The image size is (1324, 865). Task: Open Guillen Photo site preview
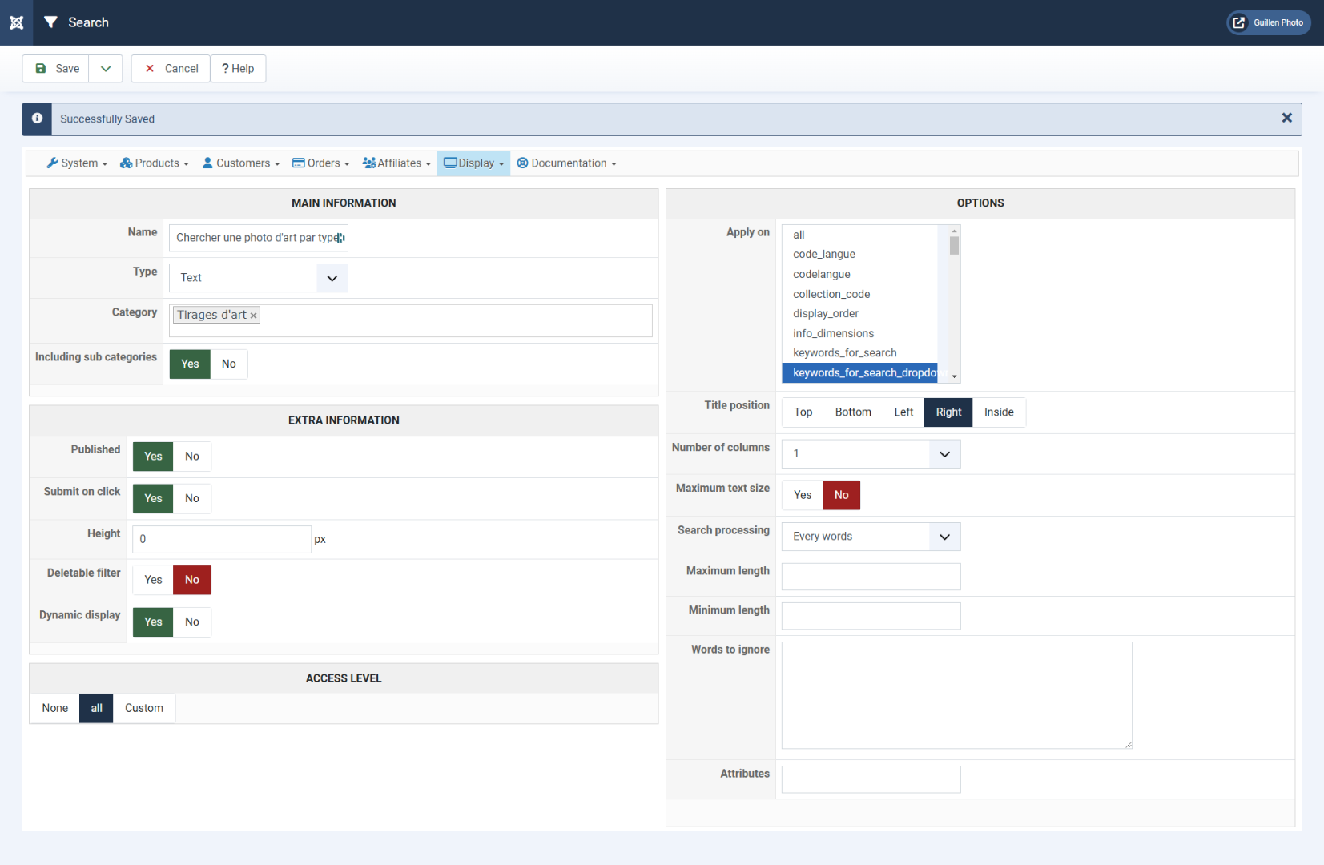tap(1268, 22)
